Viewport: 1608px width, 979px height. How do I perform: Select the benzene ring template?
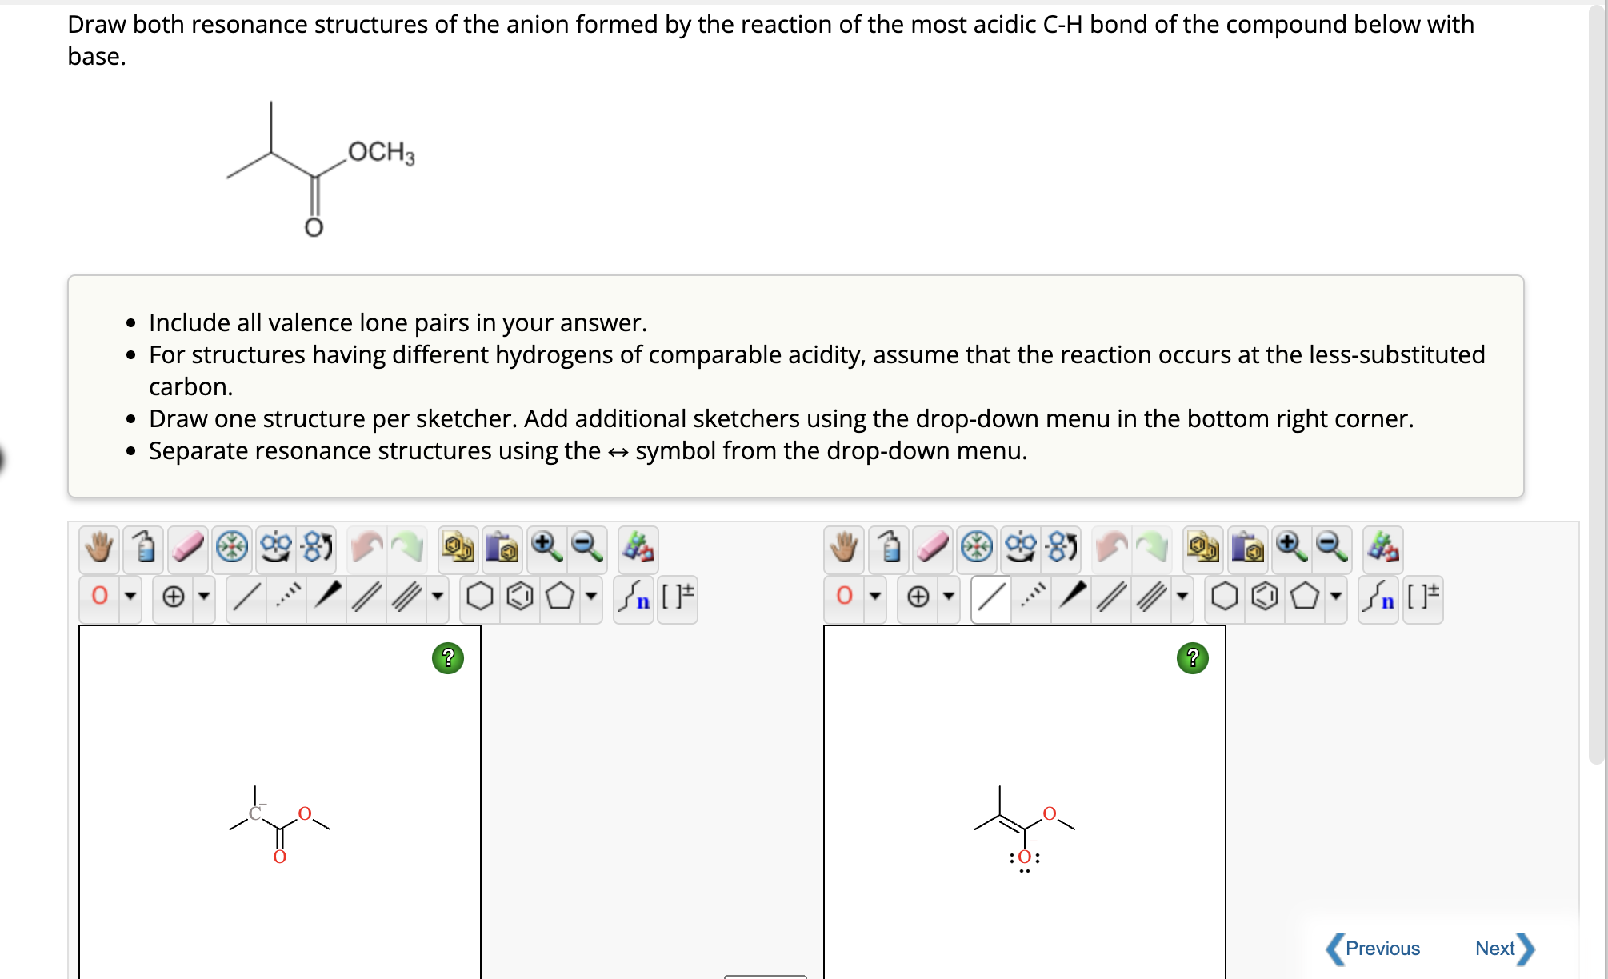click(x=519, y=598)
